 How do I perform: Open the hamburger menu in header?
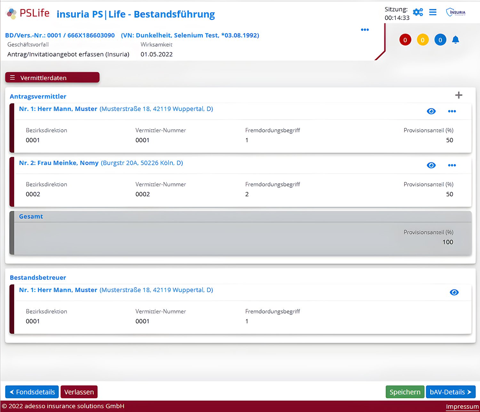(x=433, y=12)
